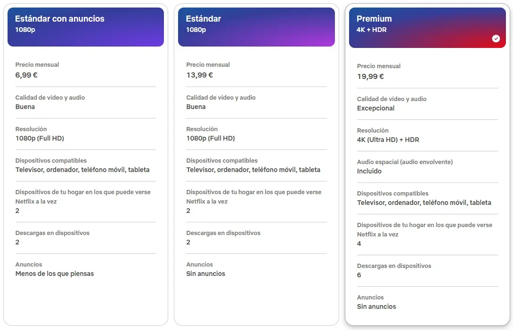Click the 13,99 € monthly price
Screen dimensions: 513x330
[200, 75]
